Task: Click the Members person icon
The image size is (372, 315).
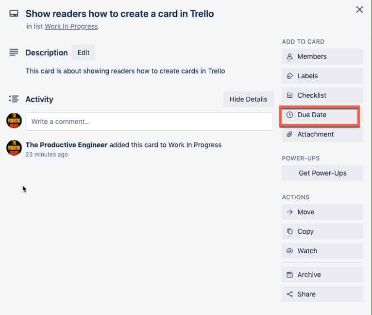Action: click(289, 56)
